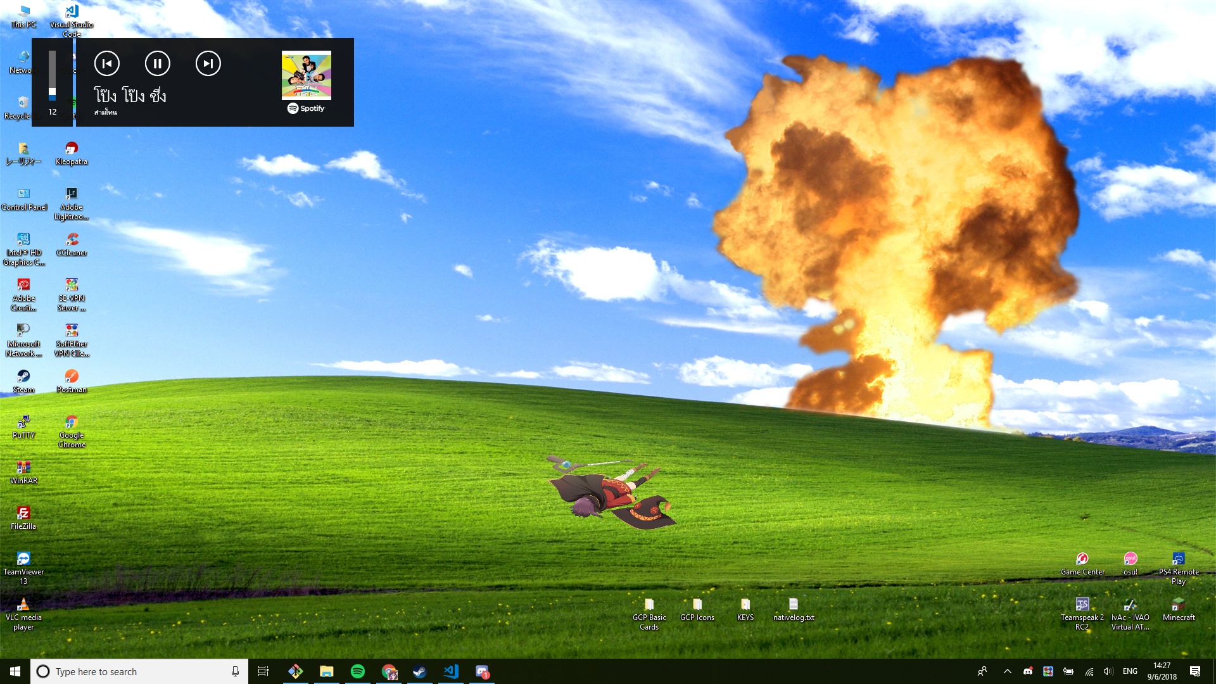Viewport: 1216px width, 684px height.
Task: Open Discord tray icon
Action: point(1028,671)
